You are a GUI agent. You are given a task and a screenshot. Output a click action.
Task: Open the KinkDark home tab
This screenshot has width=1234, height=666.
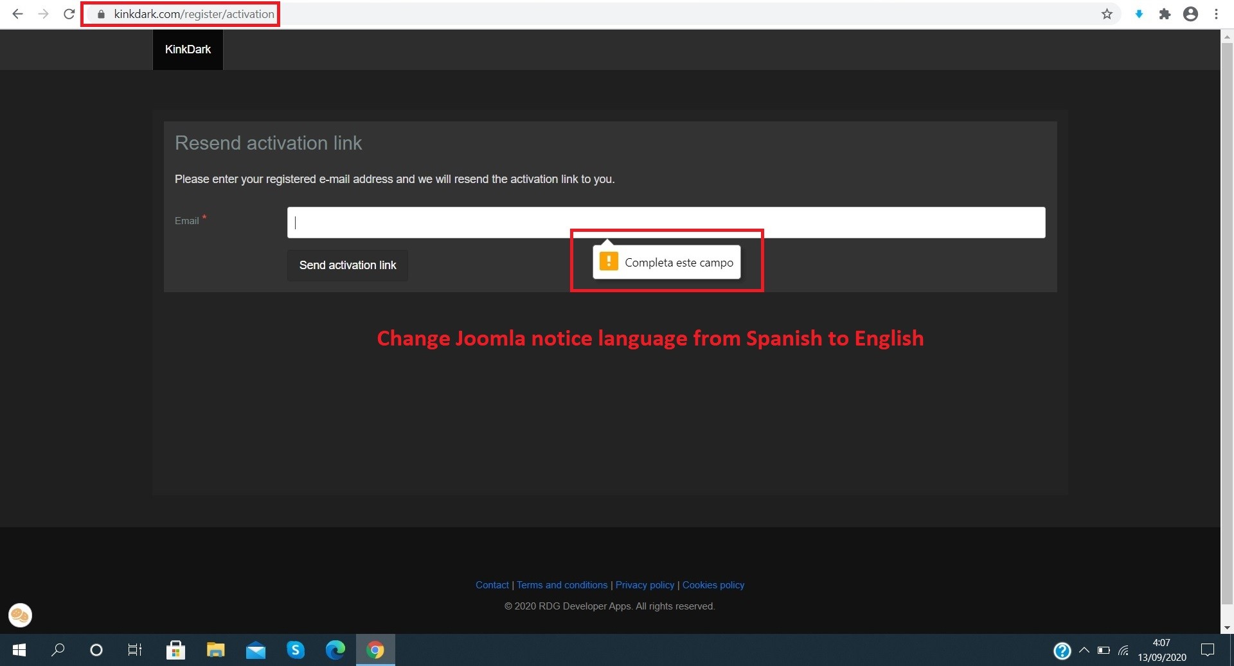[x=188, y=49]
